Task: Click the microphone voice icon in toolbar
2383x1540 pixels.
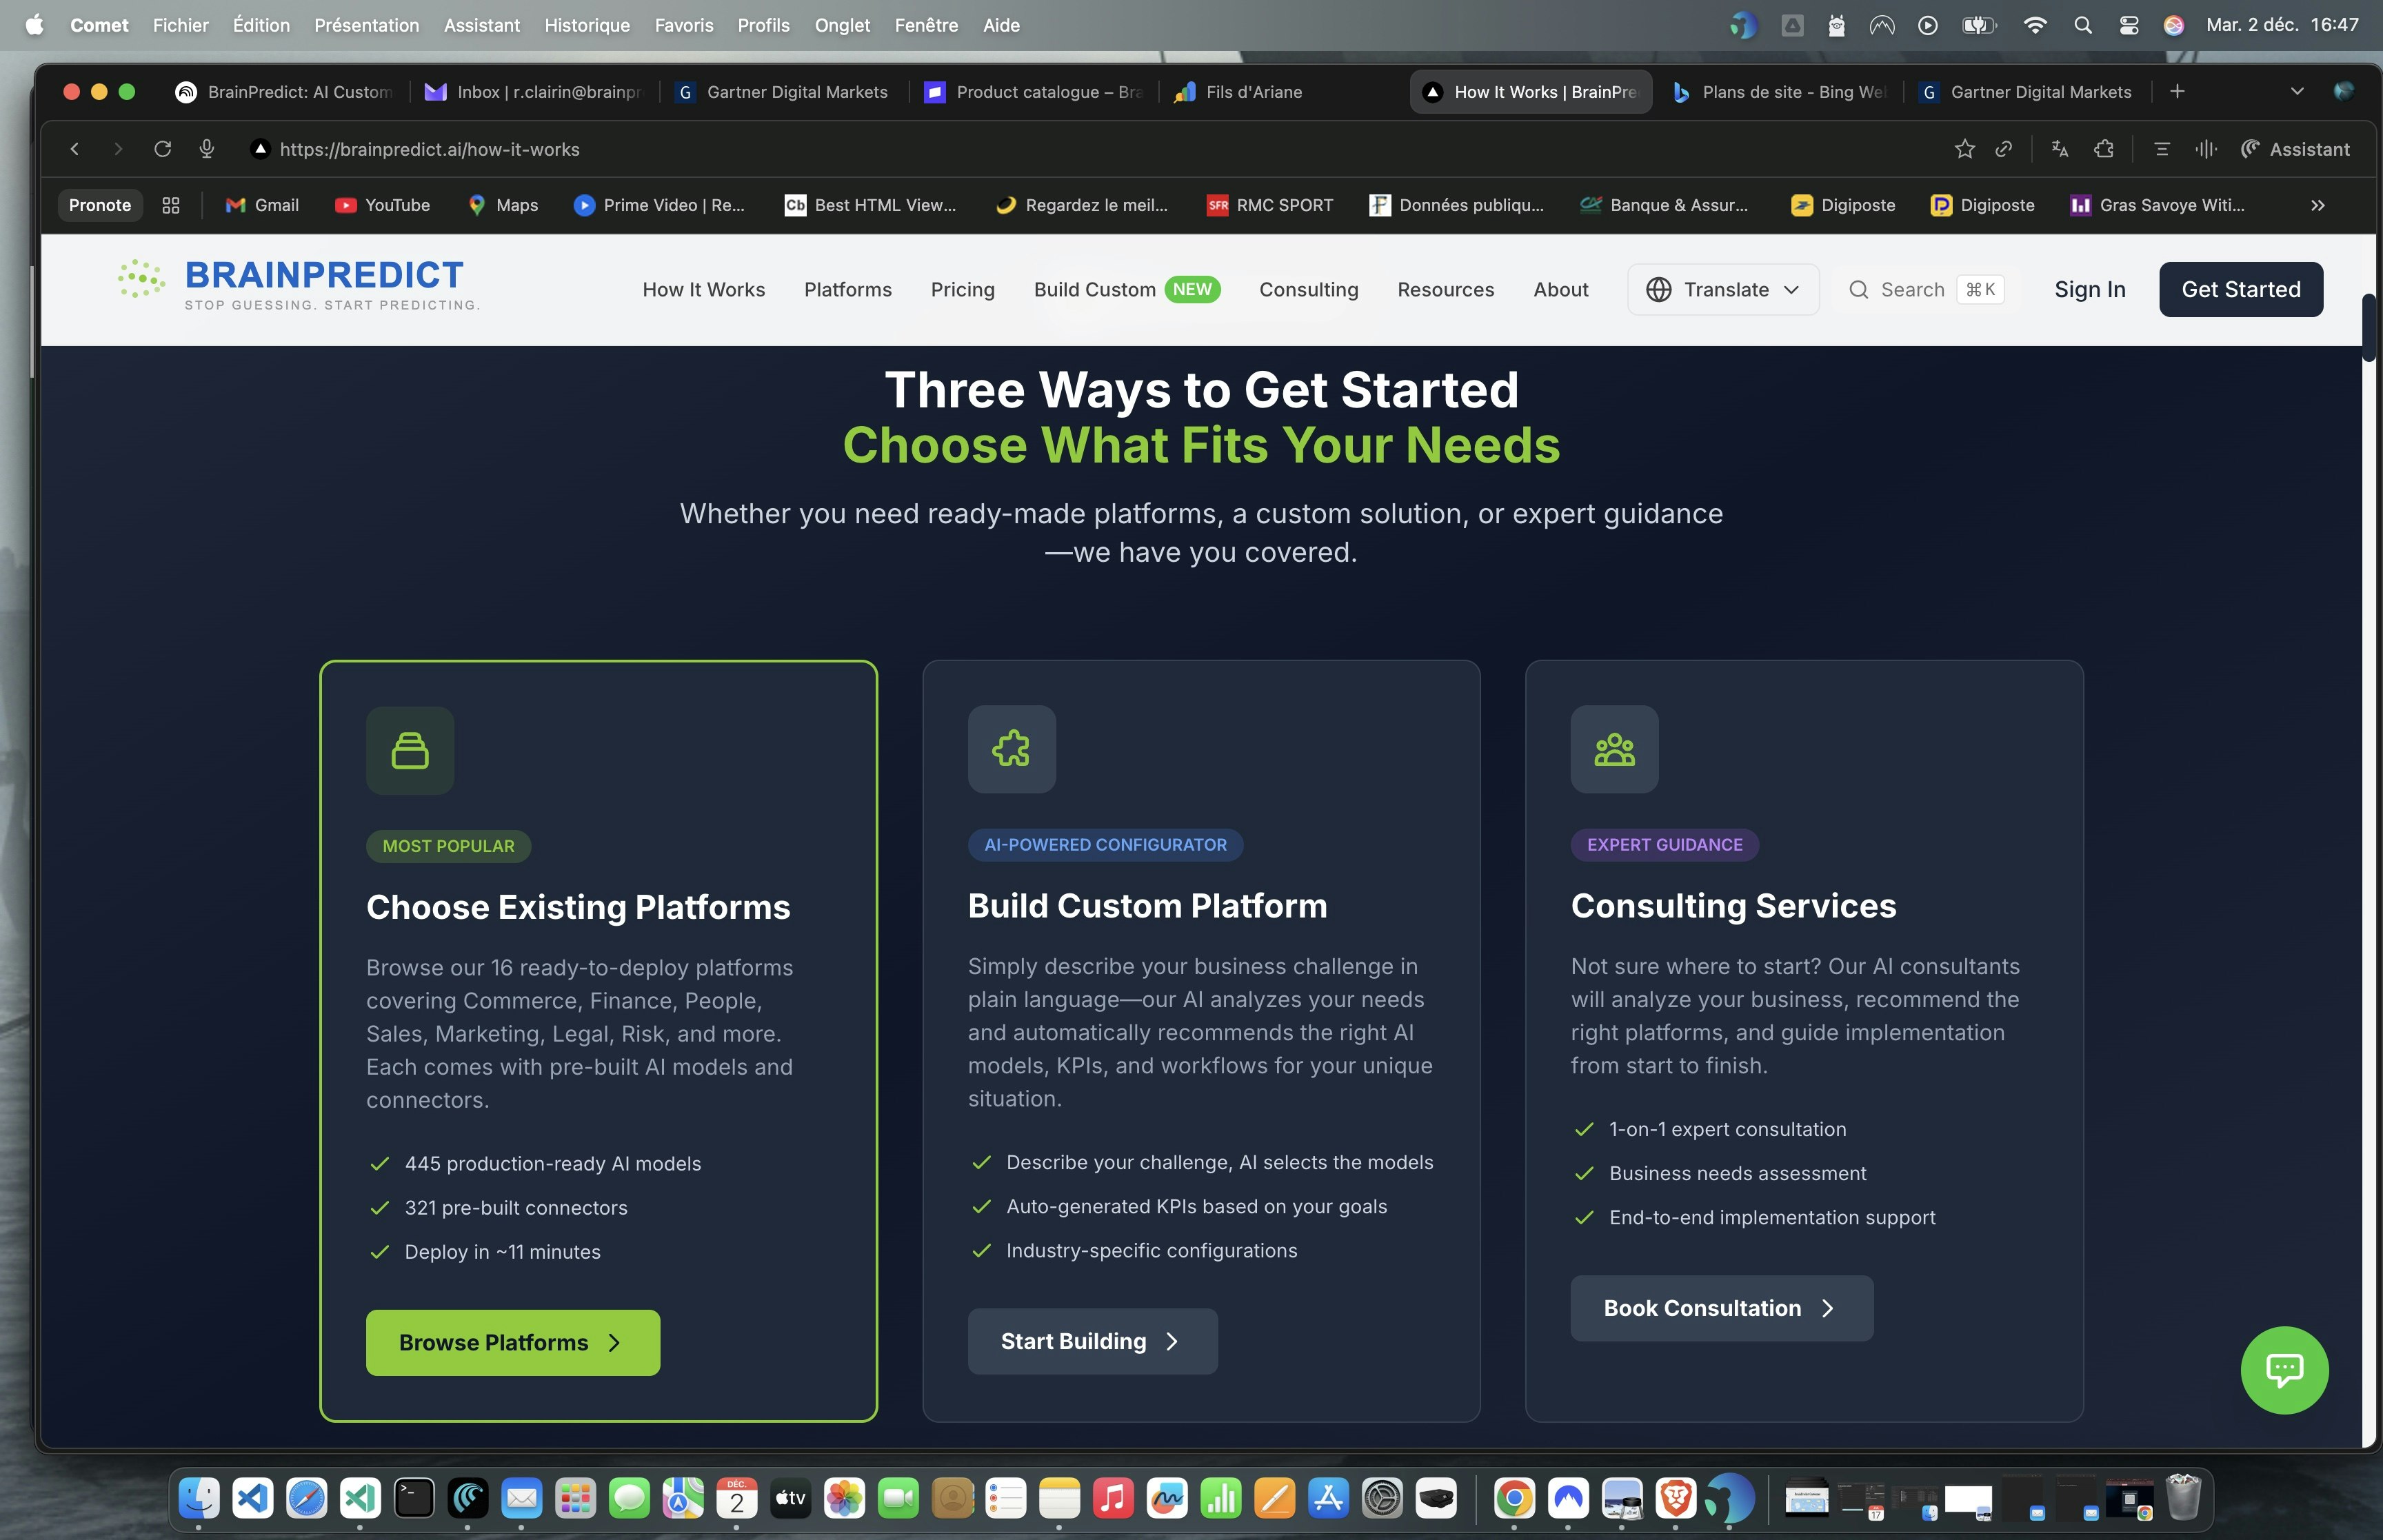Action: coord(207,149)
